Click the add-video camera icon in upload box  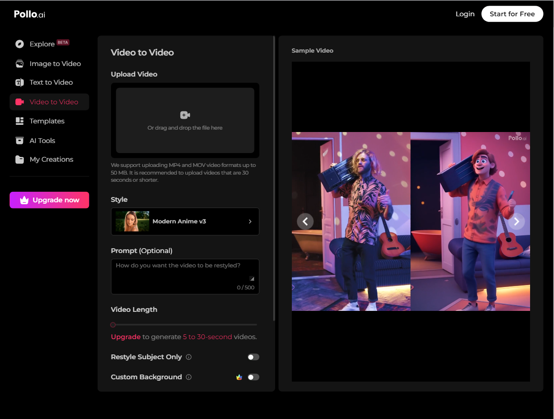coord(185,115)
